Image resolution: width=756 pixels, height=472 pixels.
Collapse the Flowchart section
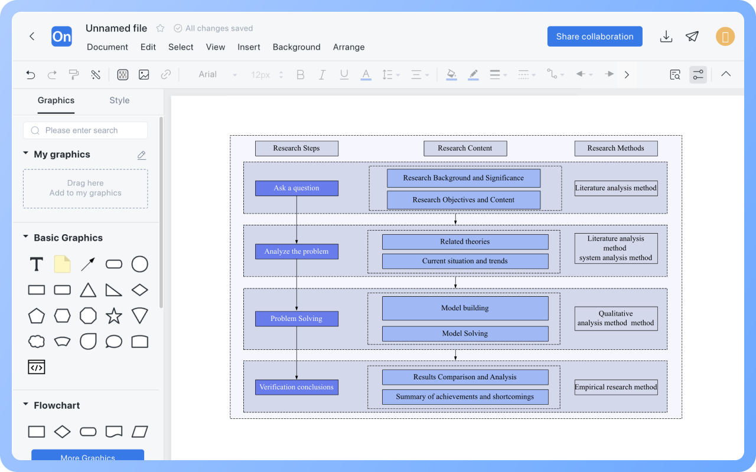click(x=26, y=405)
